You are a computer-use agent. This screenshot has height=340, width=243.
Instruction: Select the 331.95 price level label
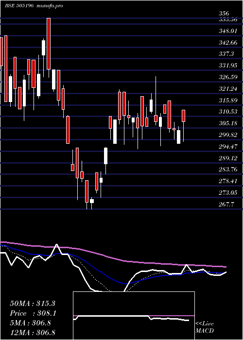click(228, 65)
